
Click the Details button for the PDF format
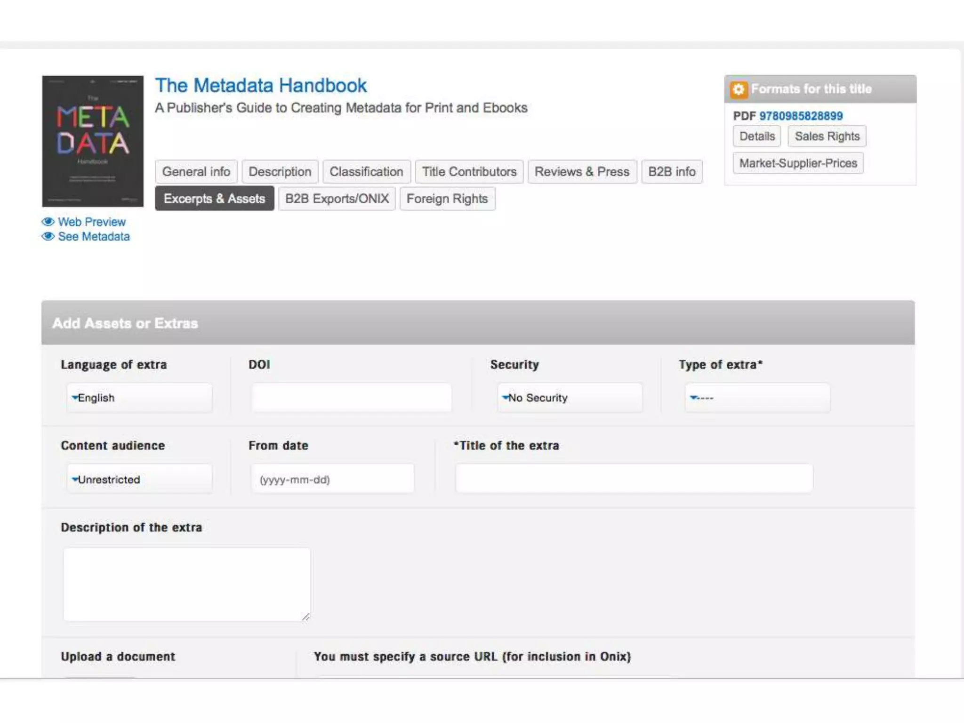coord(757,137)
